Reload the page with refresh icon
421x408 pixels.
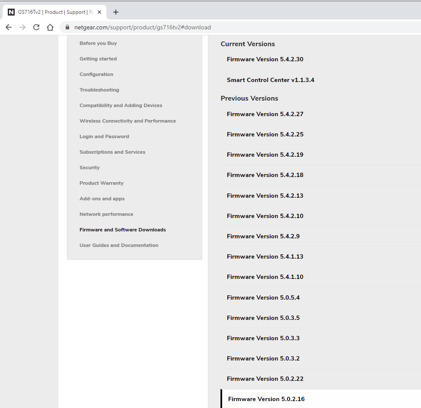pyautogui.click(x=36, y=27)
